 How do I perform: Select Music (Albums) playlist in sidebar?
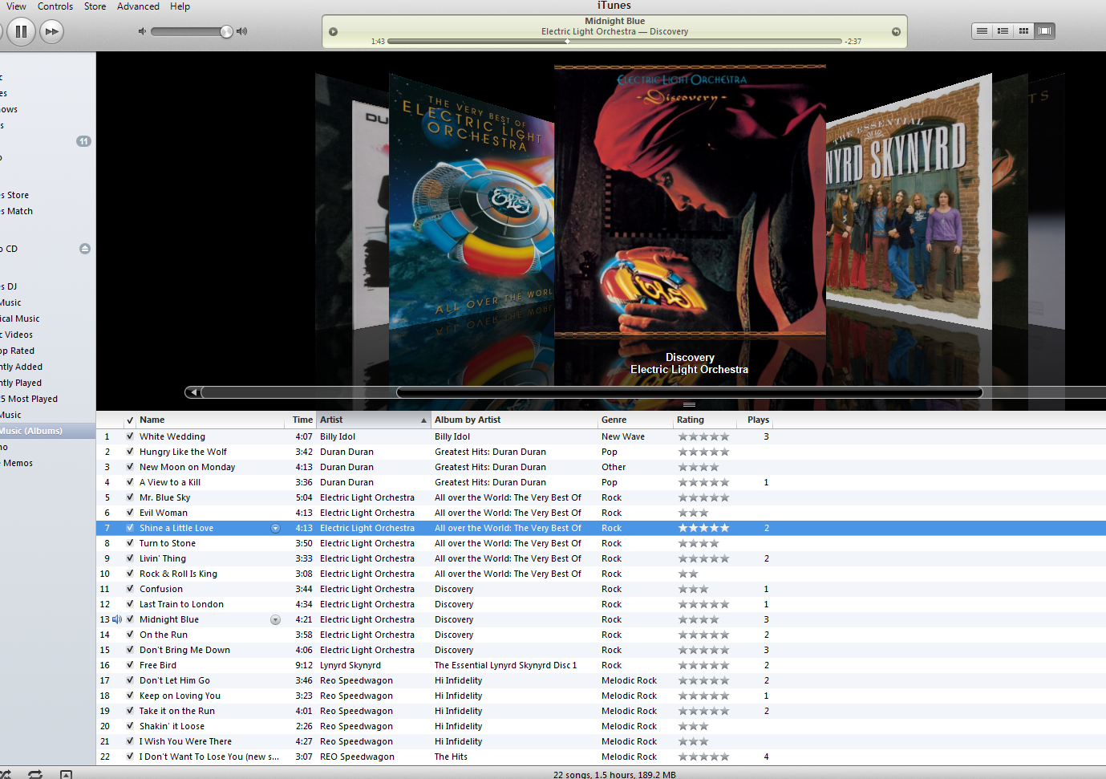point(47,431)
